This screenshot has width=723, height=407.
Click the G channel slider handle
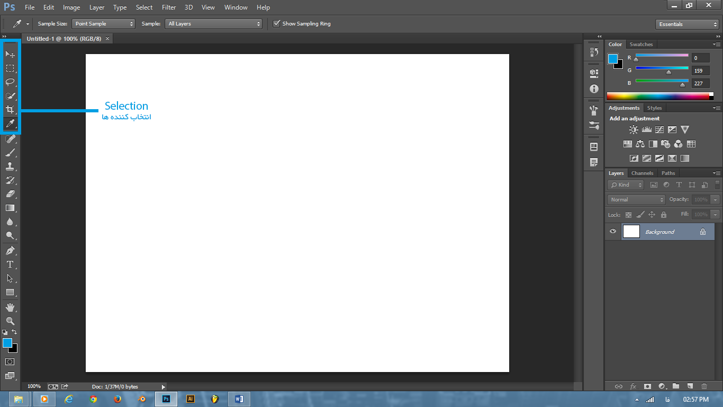(x=668, y=72)
